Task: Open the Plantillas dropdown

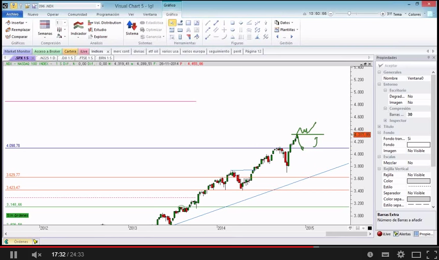Action: pyautogui.click(x=286, y=30)
